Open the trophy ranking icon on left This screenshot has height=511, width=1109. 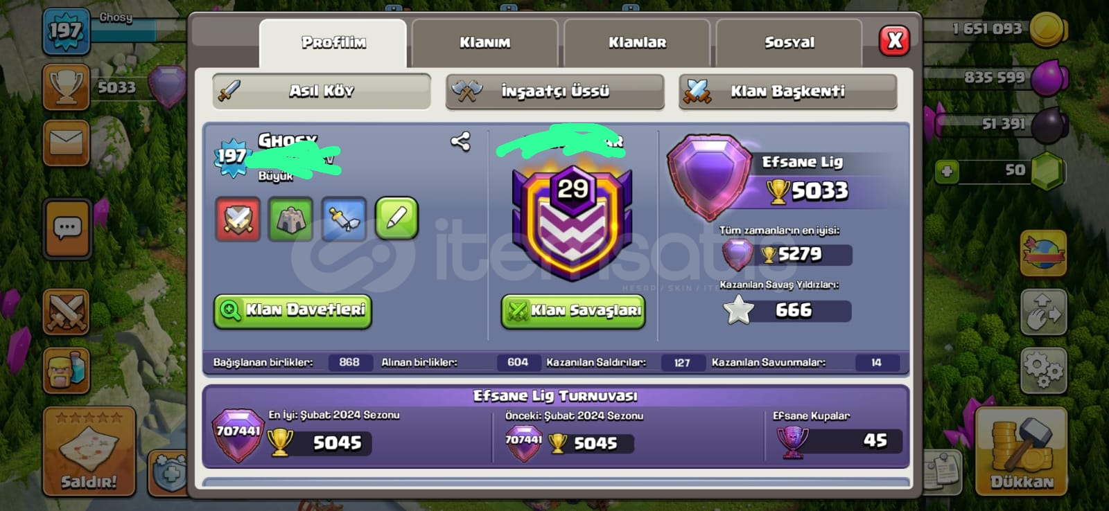66,87
